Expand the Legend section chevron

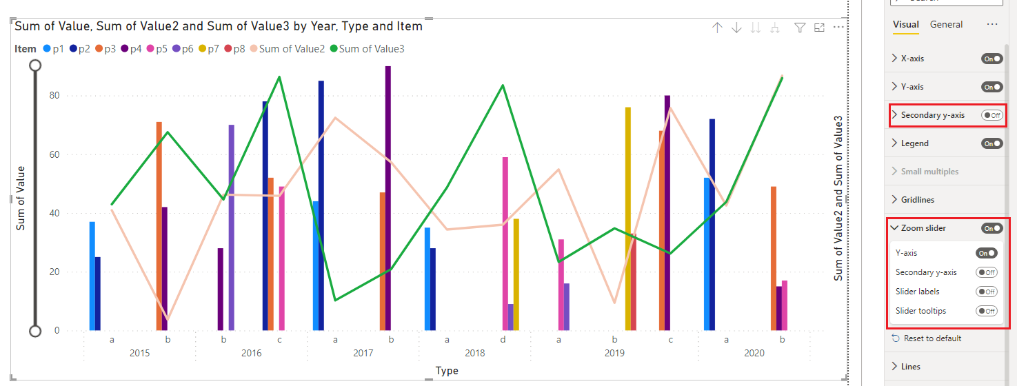pos(895,143)
